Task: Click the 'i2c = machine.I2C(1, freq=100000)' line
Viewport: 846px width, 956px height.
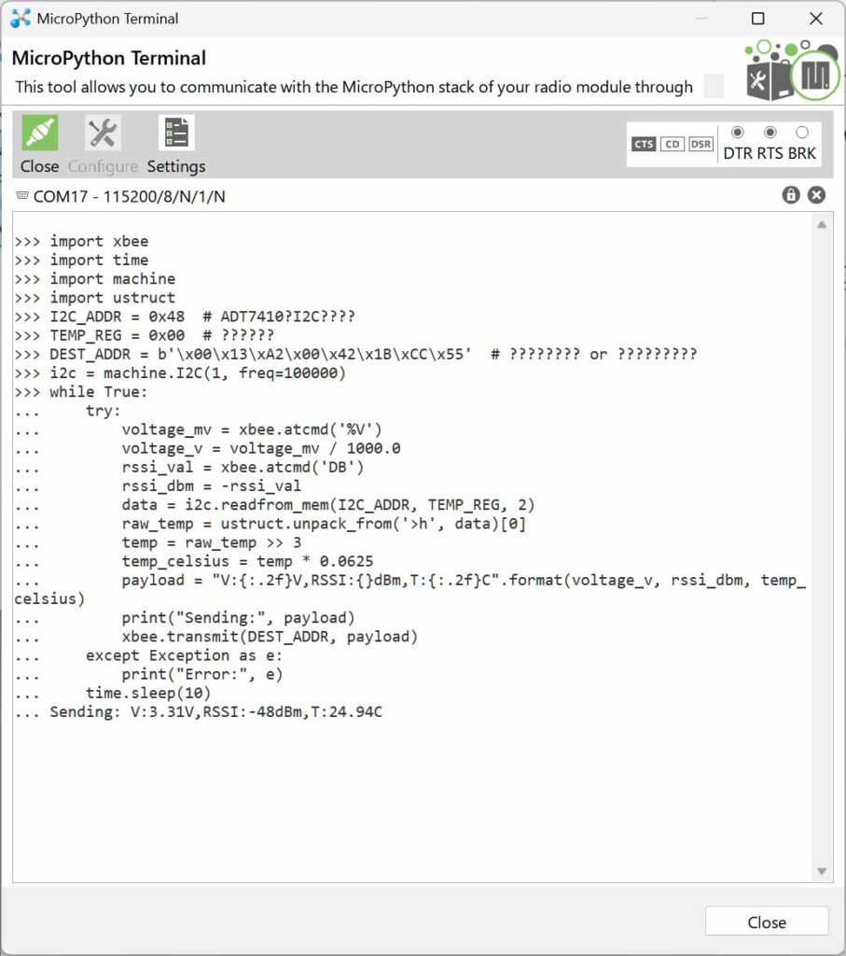Action: click(180, 373)
